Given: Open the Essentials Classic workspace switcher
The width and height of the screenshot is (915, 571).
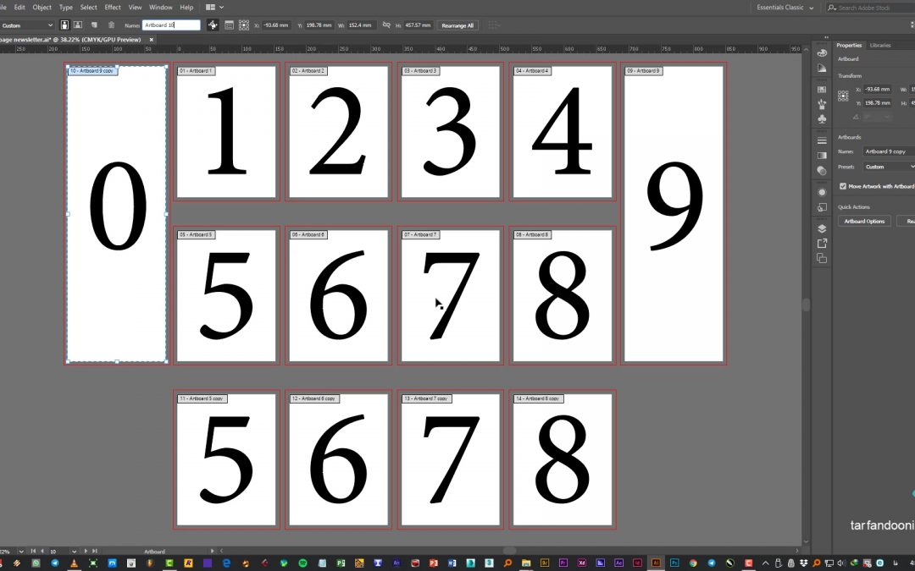Looking at the screenshot, I should (x=785, y=8).
